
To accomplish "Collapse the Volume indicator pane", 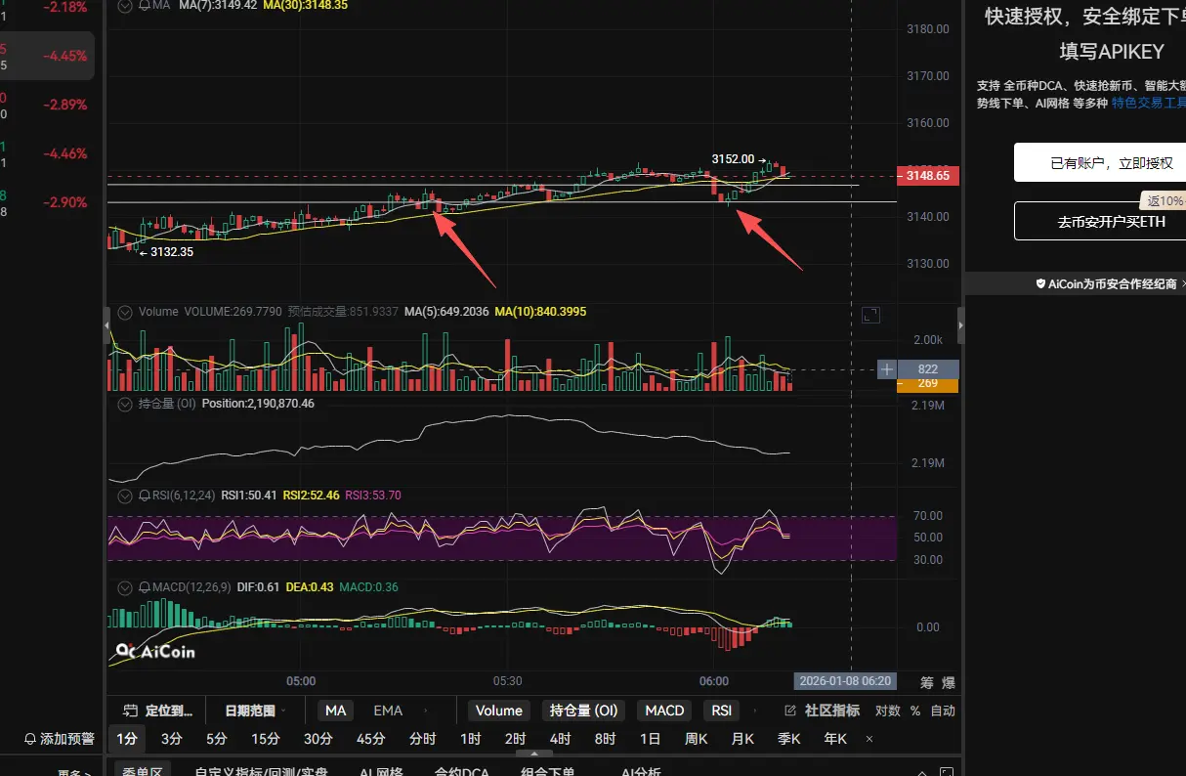I will pos(125,312).
